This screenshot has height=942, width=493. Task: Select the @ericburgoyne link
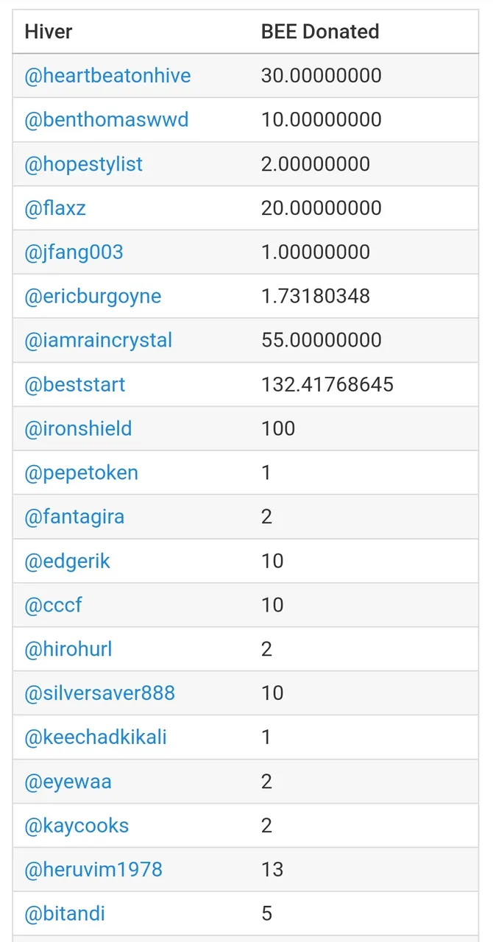(x=93, y=297)
